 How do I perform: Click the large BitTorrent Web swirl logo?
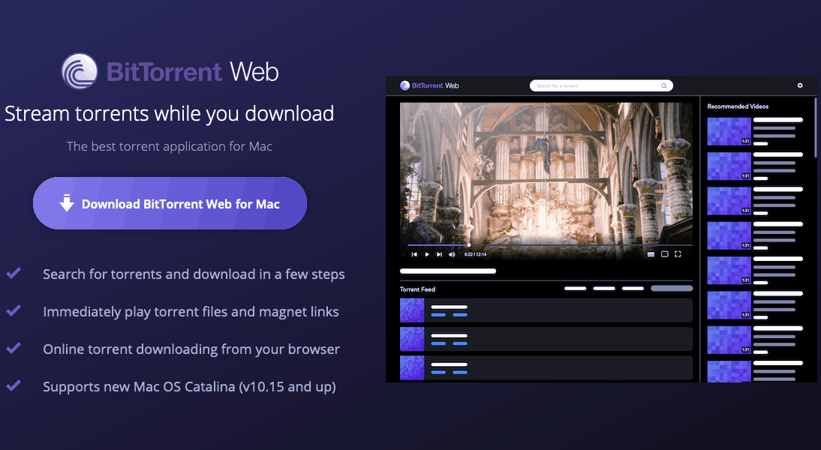tap(80, 71)
